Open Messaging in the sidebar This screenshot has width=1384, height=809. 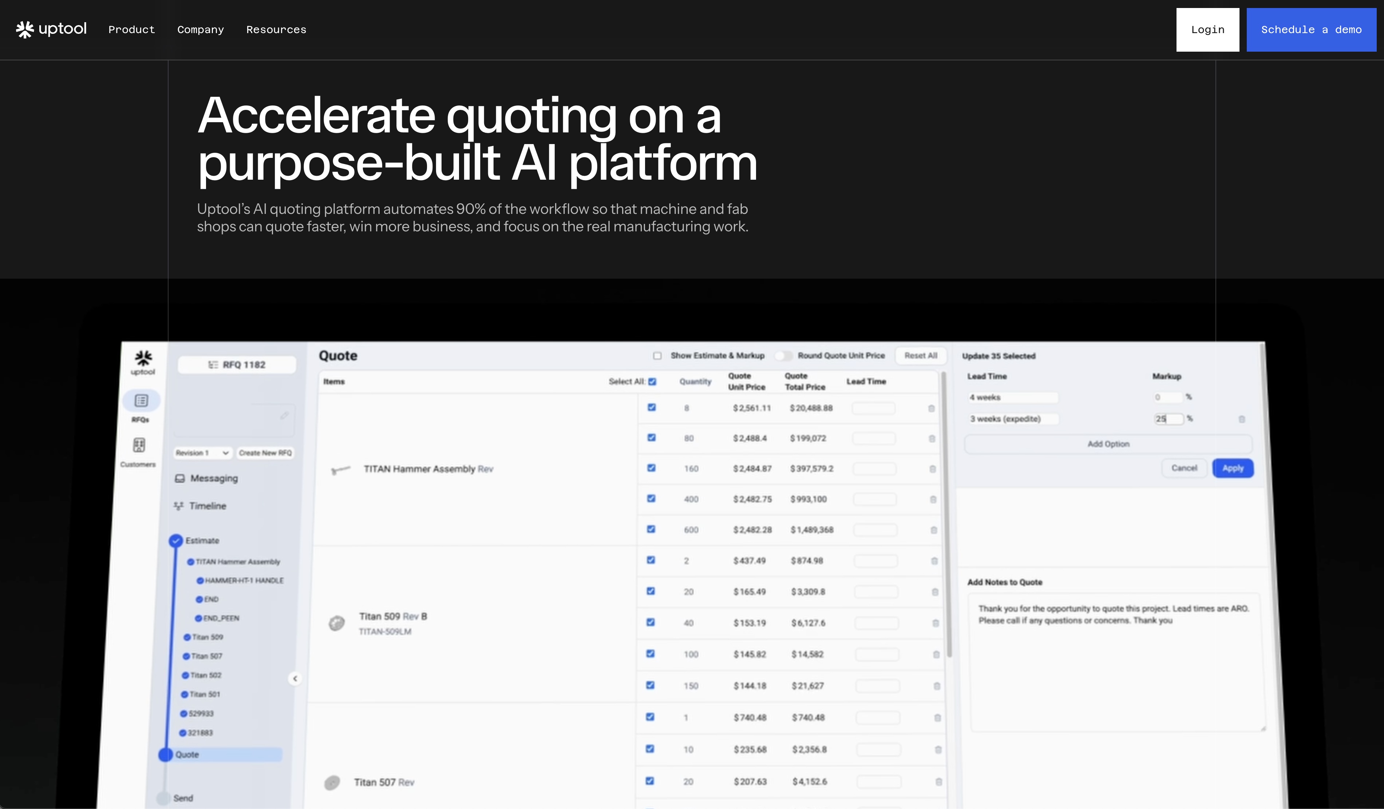pyautogui.click(x=206, y=479)
